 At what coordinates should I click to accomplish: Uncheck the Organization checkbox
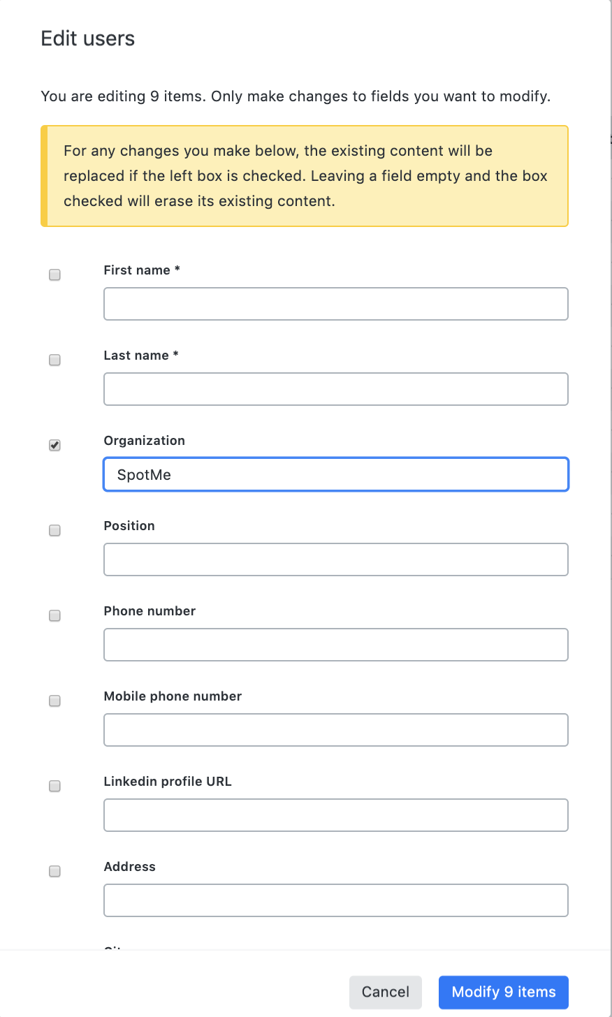pos(54,446)
